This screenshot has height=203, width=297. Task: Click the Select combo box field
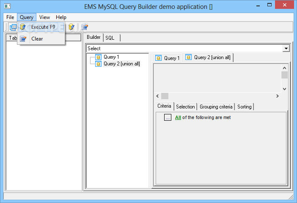185,49
